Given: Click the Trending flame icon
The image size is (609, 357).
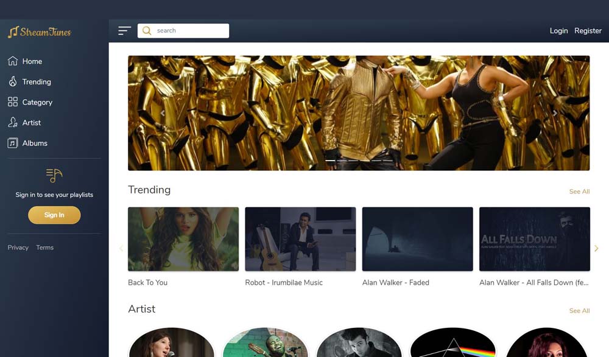Looking at the screenshot, I should 13,81.
